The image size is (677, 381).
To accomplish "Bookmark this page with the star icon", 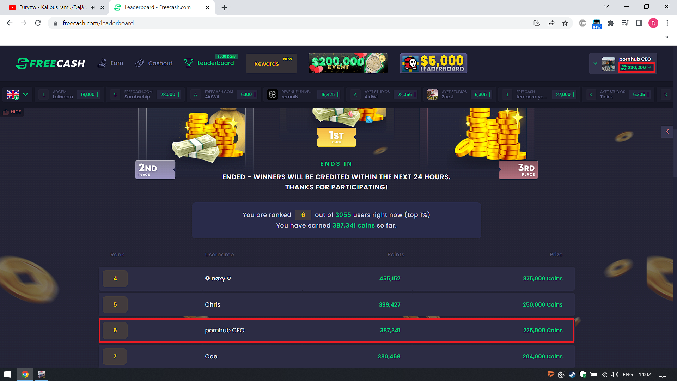I will point(565,23).
